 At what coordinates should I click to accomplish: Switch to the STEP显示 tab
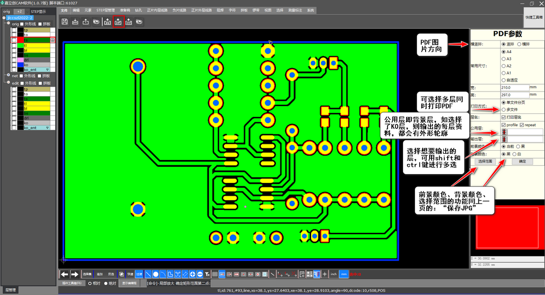[x=38, y=10]
